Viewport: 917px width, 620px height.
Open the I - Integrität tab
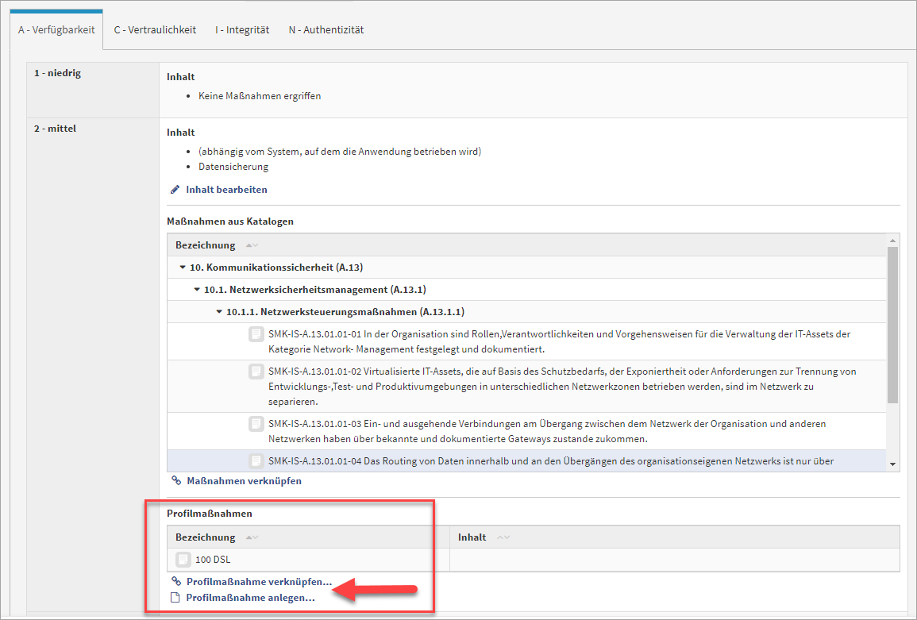(x=242, y=30)
